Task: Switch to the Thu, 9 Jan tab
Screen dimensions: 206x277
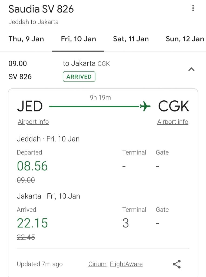Action: 26,39
